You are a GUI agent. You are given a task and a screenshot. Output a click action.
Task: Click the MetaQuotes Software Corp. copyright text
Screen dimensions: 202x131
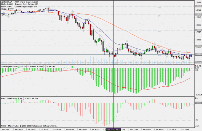pyautogui.click(x=29, y=126)
